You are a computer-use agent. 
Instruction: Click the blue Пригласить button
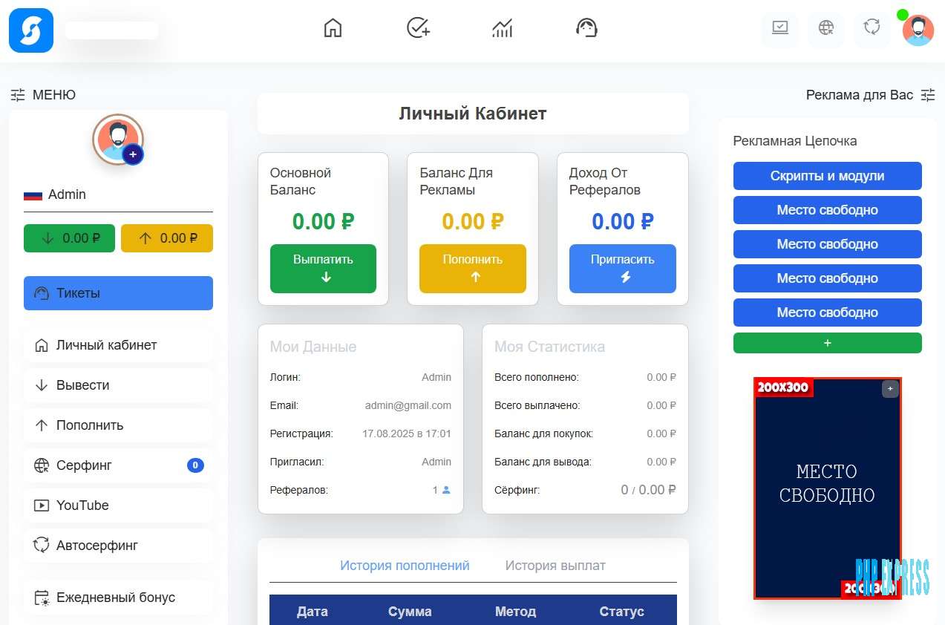tap(623, 269)
